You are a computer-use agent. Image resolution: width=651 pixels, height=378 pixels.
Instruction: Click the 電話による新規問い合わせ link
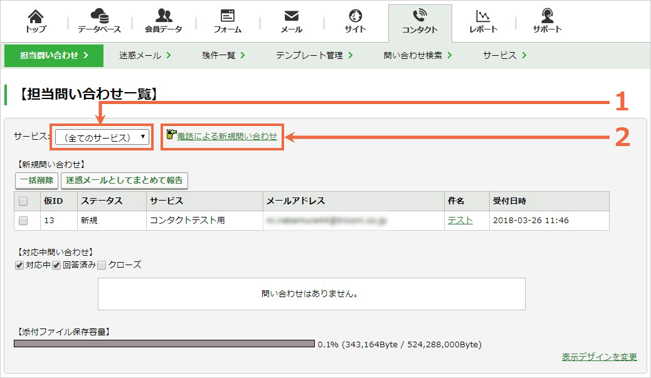[226, 136]
